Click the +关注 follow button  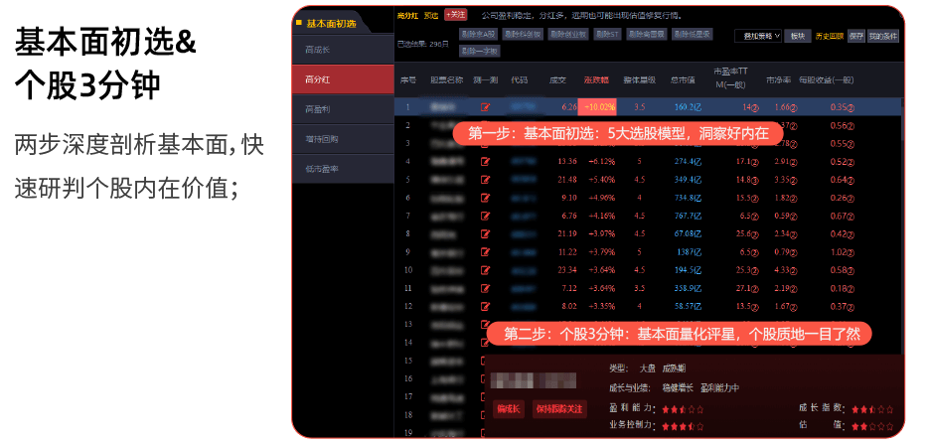455,15
